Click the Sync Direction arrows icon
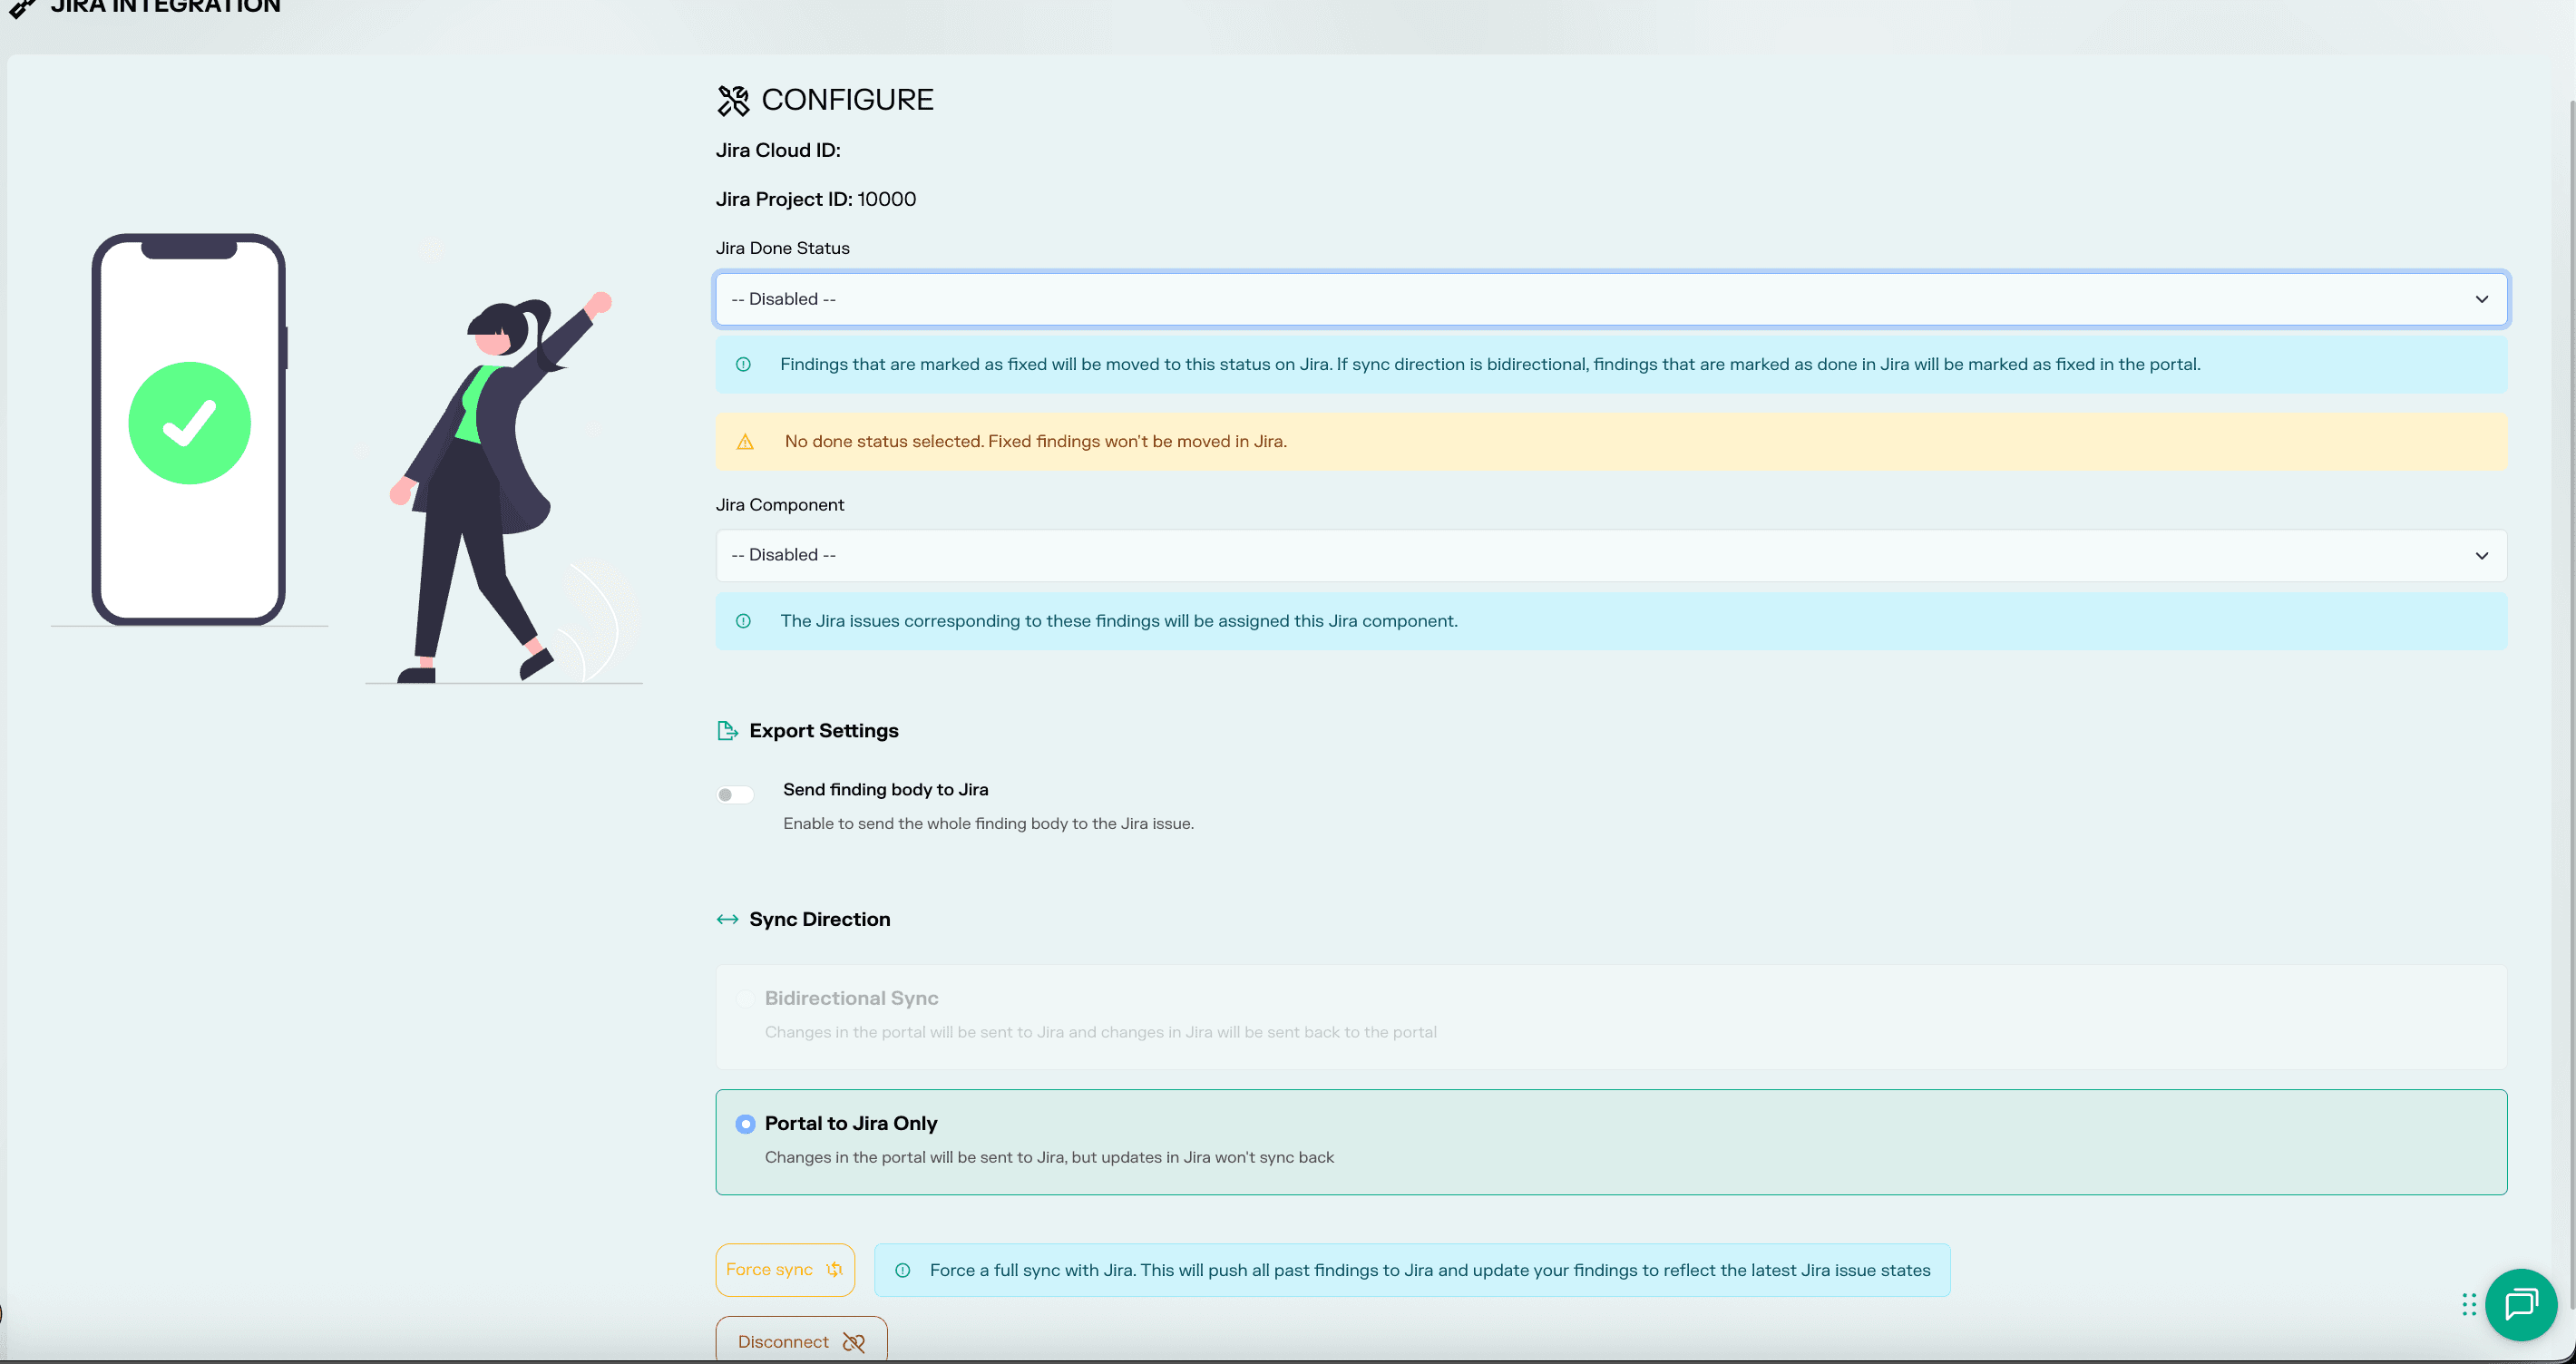 pyautogui.click(x=727, y=919)
